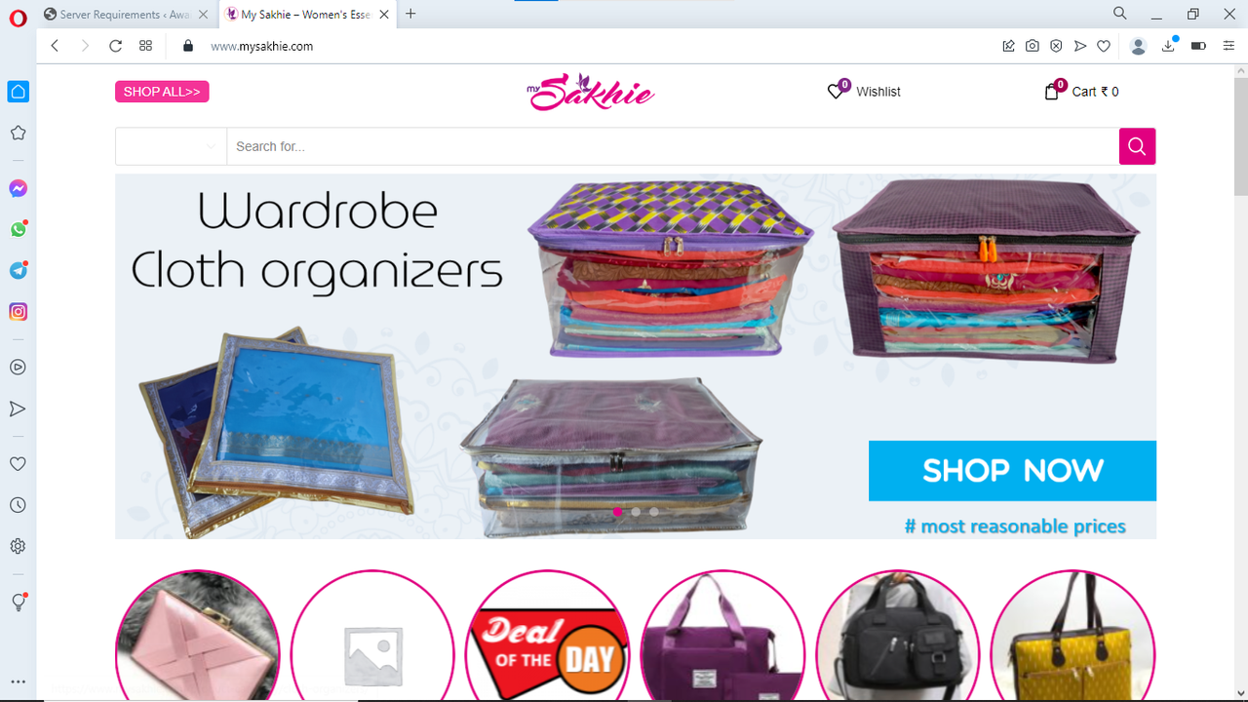Image resolution: width=1248 pixels, height=702 pixels.
Task: Open Wishlist heart icon
Action: pyautogui.click(x=836, y=91)
